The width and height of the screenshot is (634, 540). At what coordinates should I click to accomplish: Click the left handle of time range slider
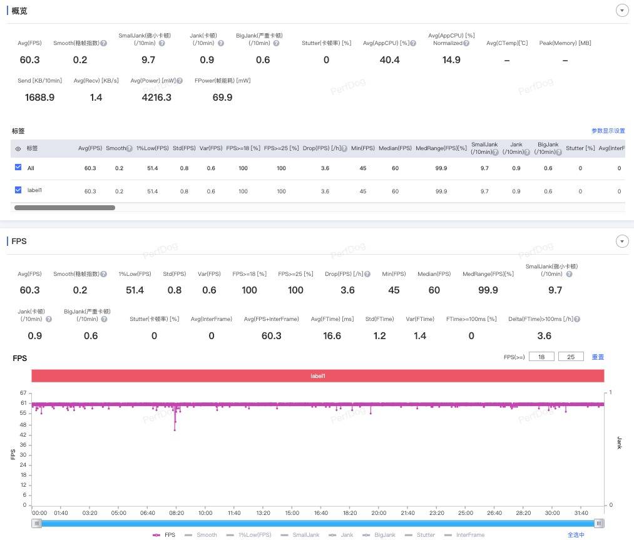click(37, 523)
